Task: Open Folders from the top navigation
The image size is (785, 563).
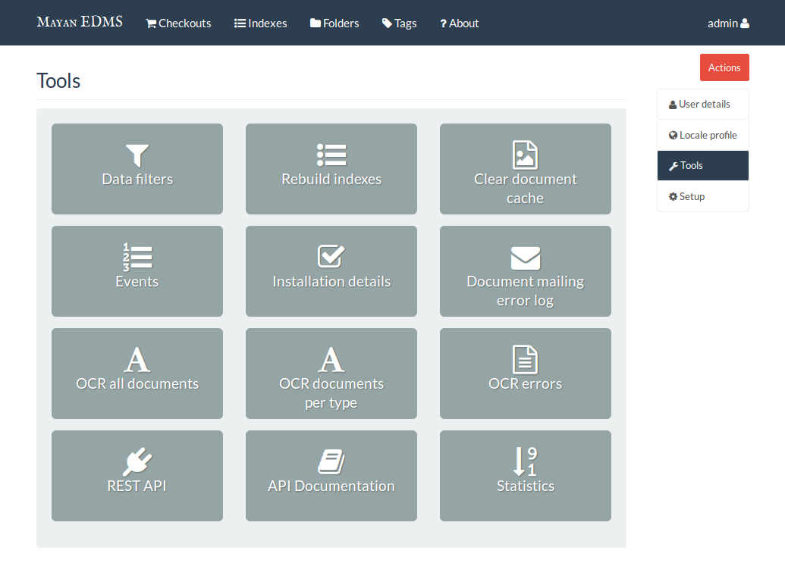Action: (334, 23)
